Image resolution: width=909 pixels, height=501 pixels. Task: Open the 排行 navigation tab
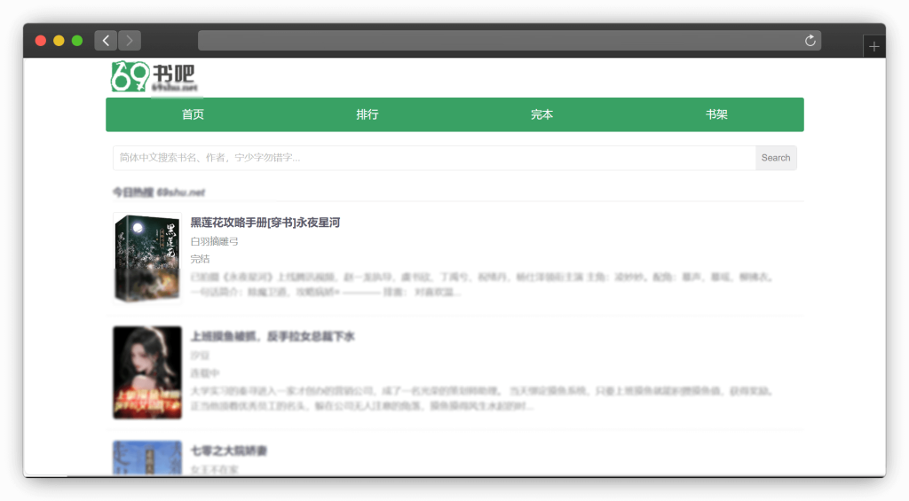coord(368,114)
